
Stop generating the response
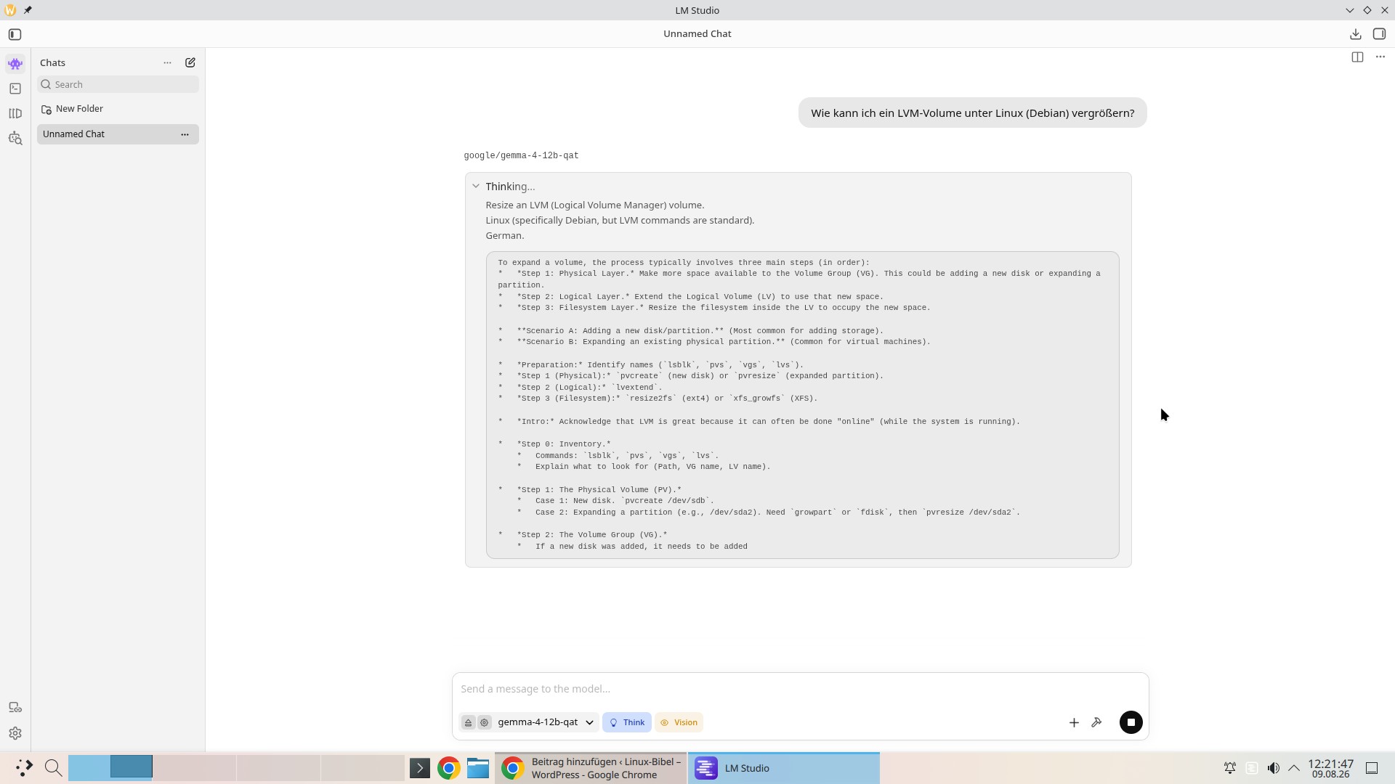pyautogui.click(x=1131, y=722)
